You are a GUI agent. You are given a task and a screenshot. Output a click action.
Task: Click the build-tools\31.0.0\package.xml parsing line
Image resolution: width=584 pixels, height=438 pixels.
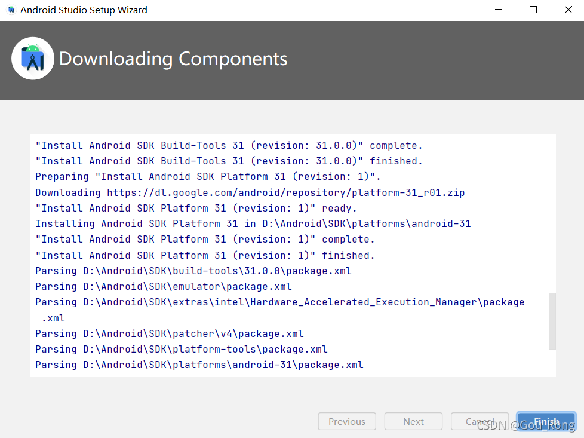[193, 271]
